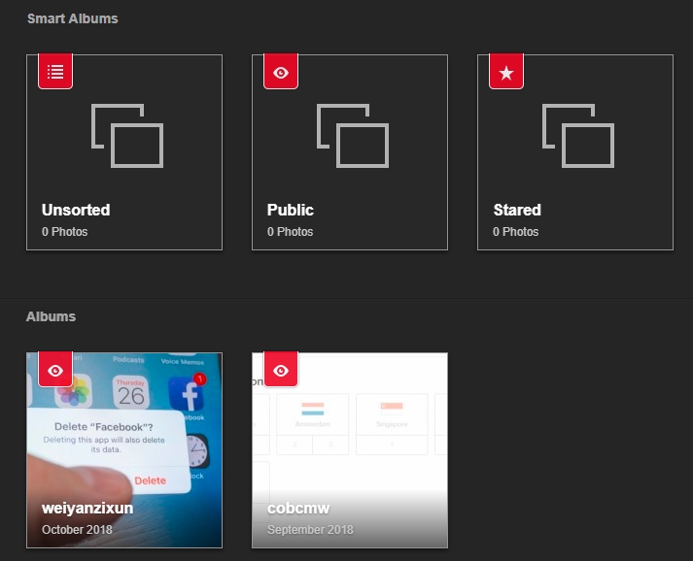Image resolution: width=693 pixels, height=561 pixels.
Task: Select the weiyanzixun album title
Action: coord(87,508)
